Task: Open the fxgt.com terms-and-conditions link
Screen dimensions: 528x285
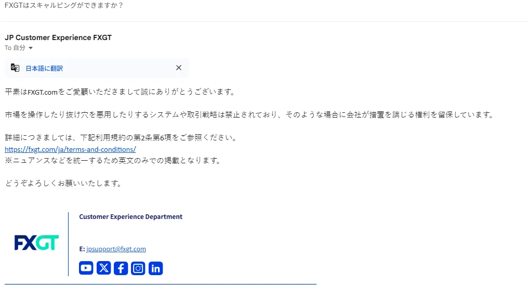Action: [x=70, y=149]
